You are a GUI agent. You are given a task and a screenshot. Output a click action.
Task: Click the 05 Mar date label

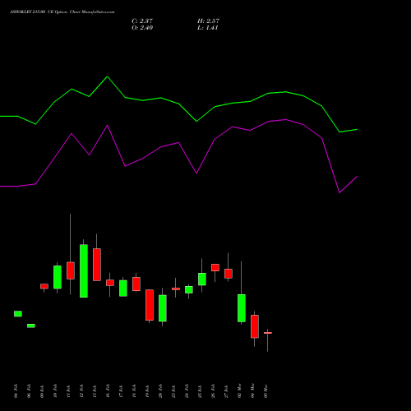(x=266, y=391)
